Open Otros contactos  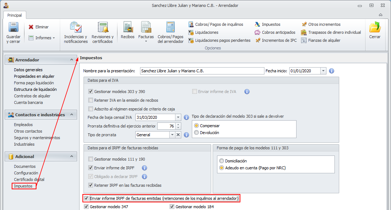[28, 131]
